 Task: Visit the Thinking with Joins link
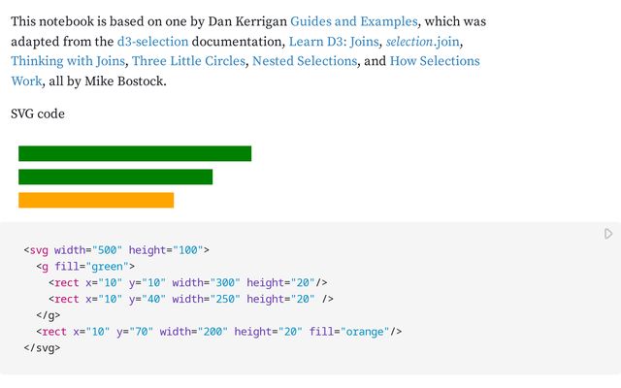coord(67,61)
